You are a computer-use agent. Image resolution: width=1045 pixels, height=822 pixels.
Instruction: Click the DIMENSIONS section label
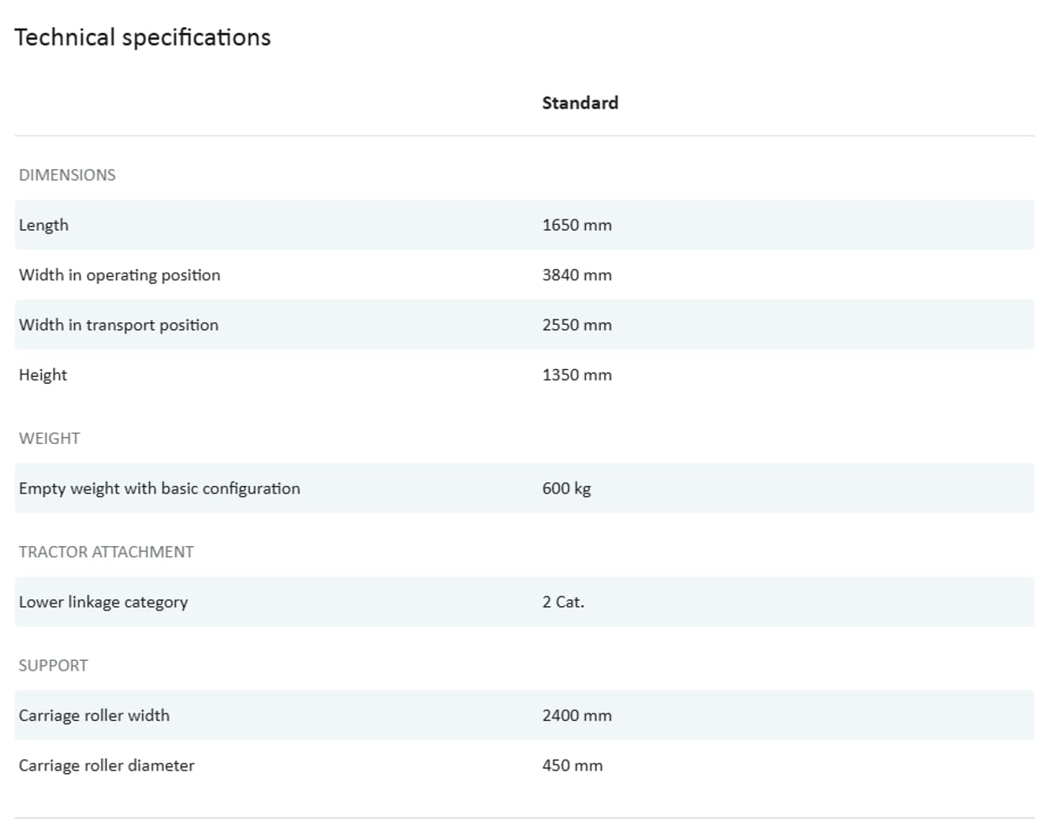(67, 175)
